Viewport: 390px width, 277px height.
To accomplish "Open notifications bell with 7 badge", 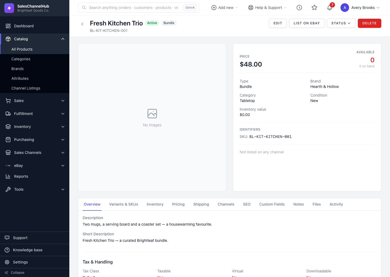I will pyautogui.click(x=330, y=7).
